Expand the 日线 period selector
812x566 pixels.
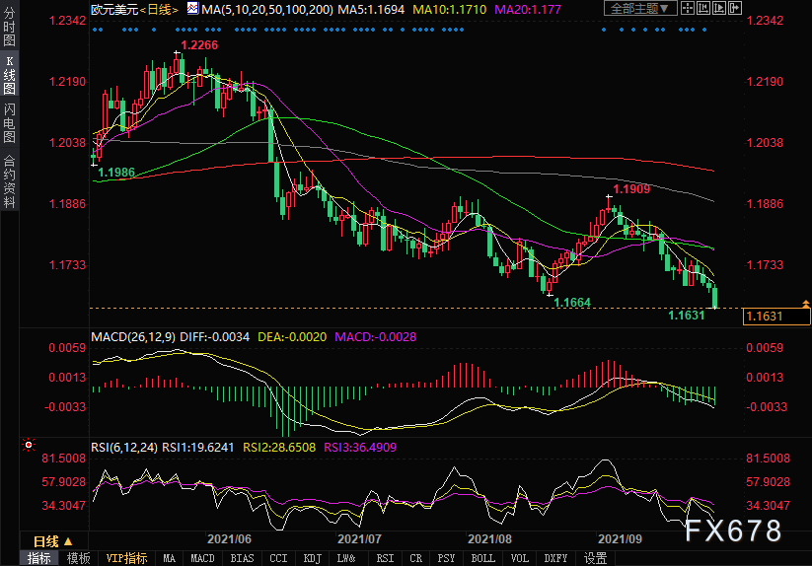53,541
